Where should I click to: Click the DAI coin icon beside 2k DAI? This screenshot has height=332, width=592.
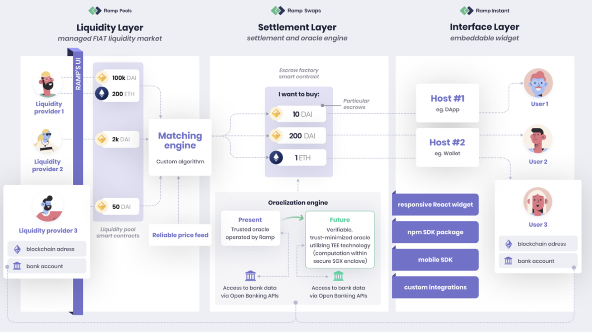click(102, 139)
